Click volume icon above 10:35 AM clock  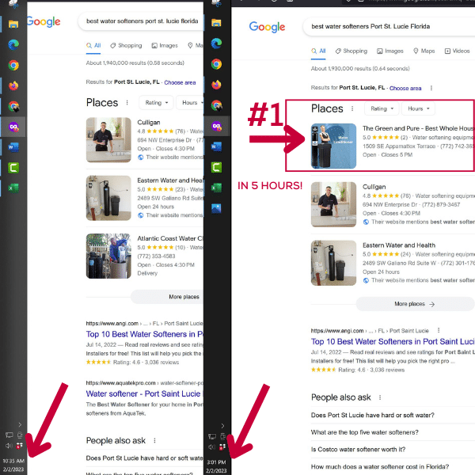9,445
